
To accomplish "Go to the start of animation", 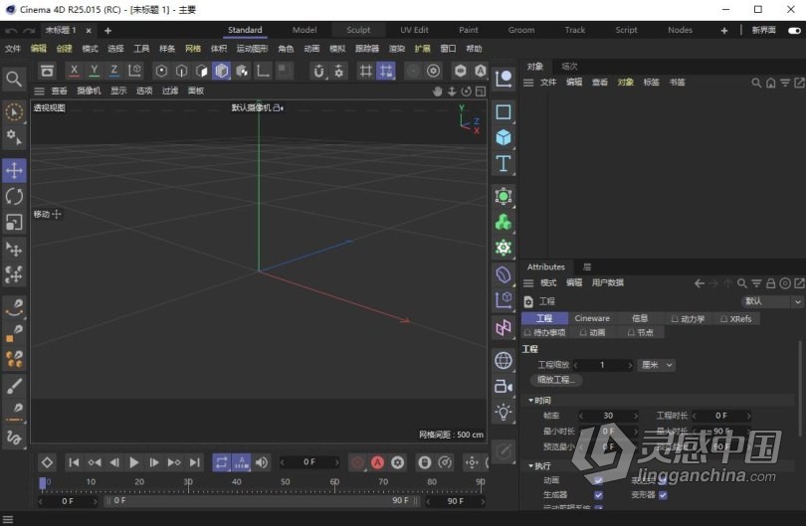I will 74,462.
